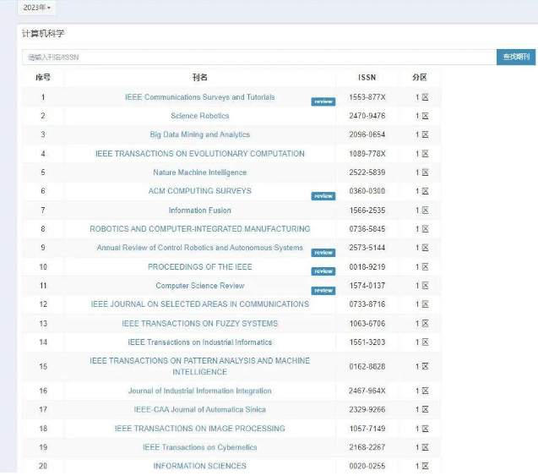This screenshot has height=476, width=538.
Task: Open the 2023年 year dropdown
Action: (36, 8)
